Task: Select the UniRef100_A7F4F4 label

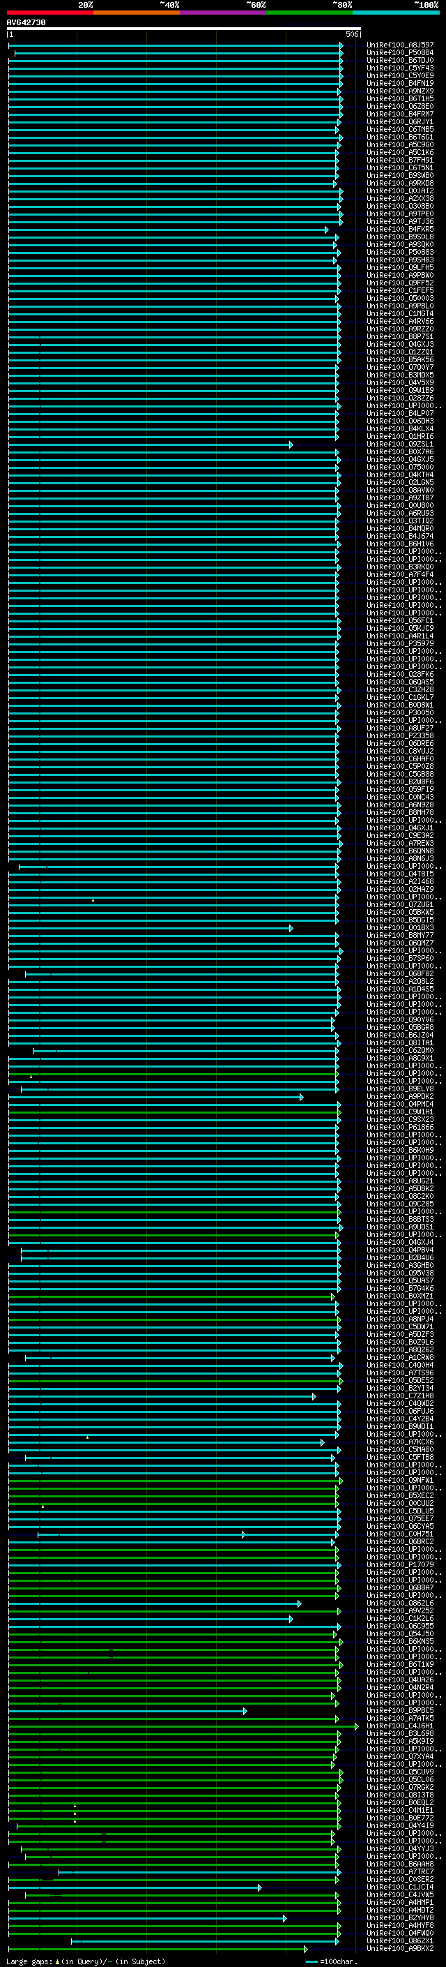Action: pyautogui.click(x=400, y=575)
